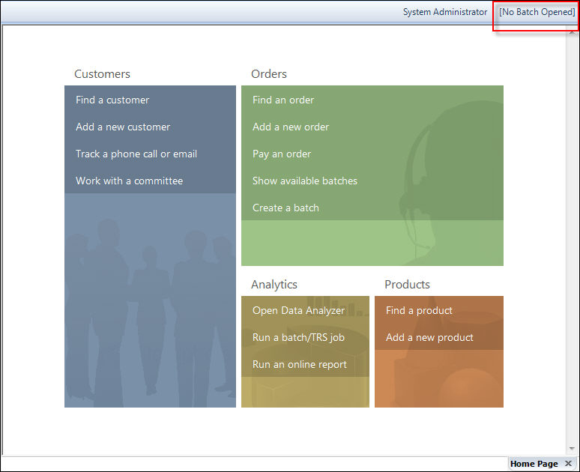Click the No Batch Opened indicator
Image resolution: width=580 pixels, height=472 pixels.
pyautogui.click(x=537, y=12)
